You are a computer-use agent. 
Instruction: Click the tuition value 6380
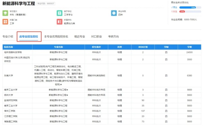(189, 75)
